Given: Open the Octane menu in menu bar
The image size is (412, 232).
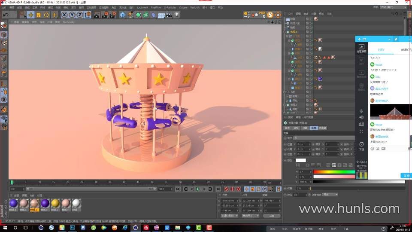Looking at the screenshot, I should [x=183, y=7].
